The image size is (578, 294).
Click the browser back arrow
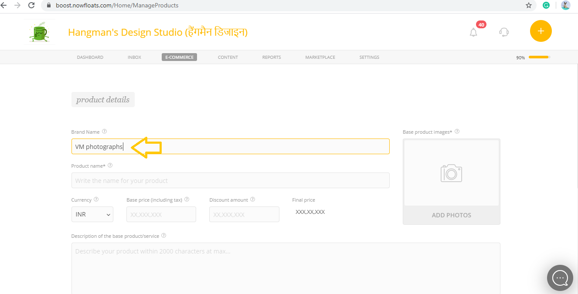[x=3, y=5]
